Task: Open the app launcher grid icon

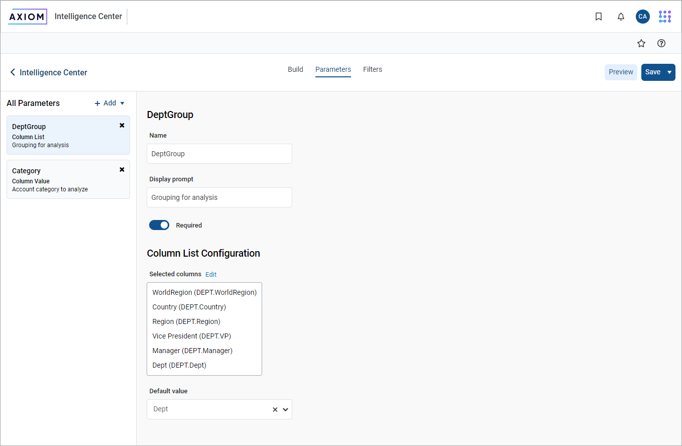Action: 664,17
